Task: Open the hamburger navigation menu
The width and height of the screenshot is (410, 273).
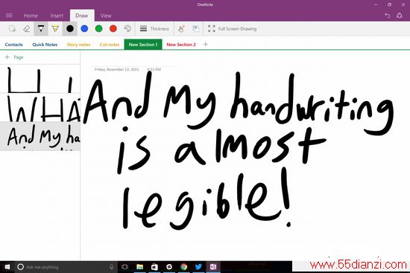Action: click(x=9, y=16)
